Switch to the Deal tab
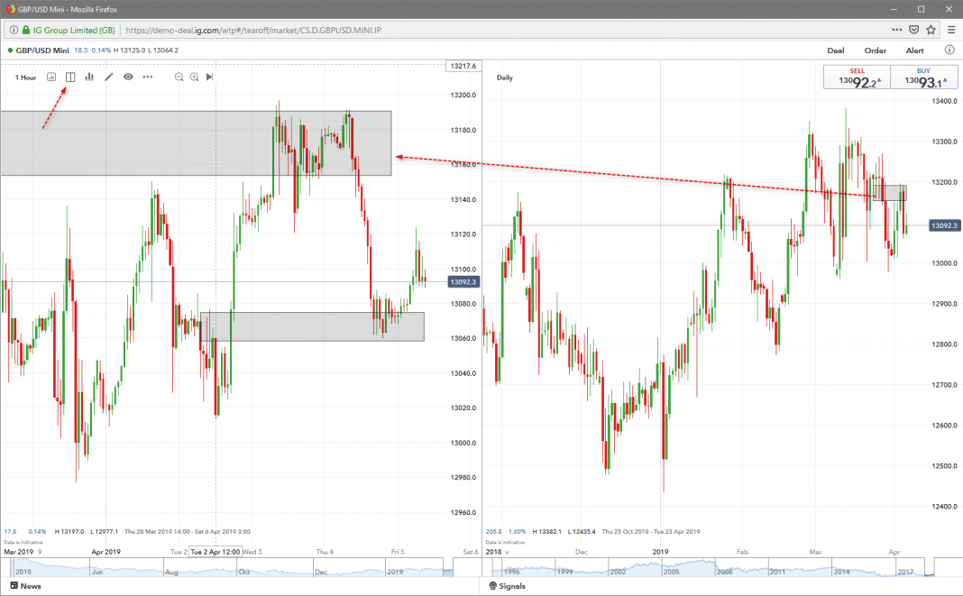The height and width of the screenshot is (596, 963). click(x=836, y=50)
